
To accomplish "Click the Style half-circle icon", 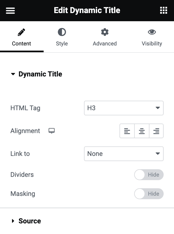I will (62, 32).
